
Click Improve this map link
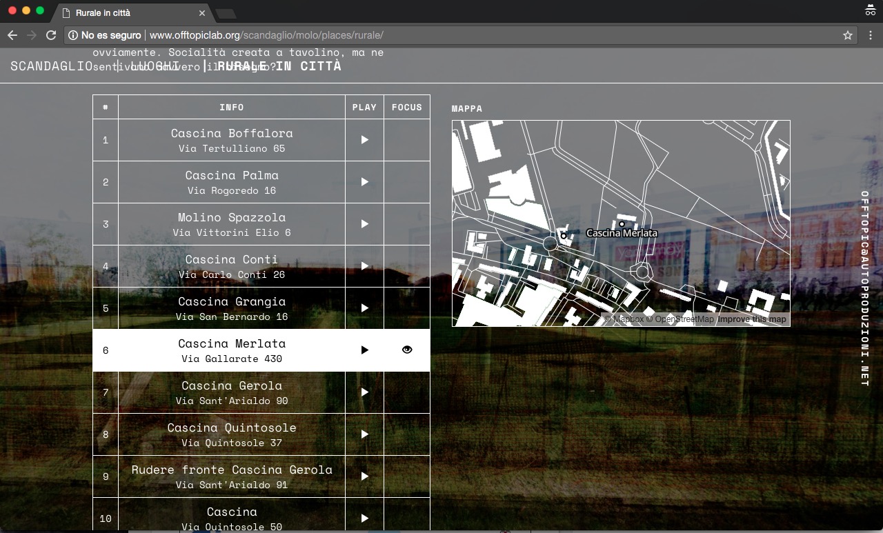coord(751,319)
